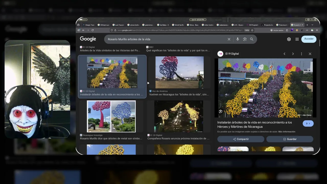Show previous image in preview panel
Image resolution: width=327 pixels, height=184 pixels.
(x=284, y=54)
